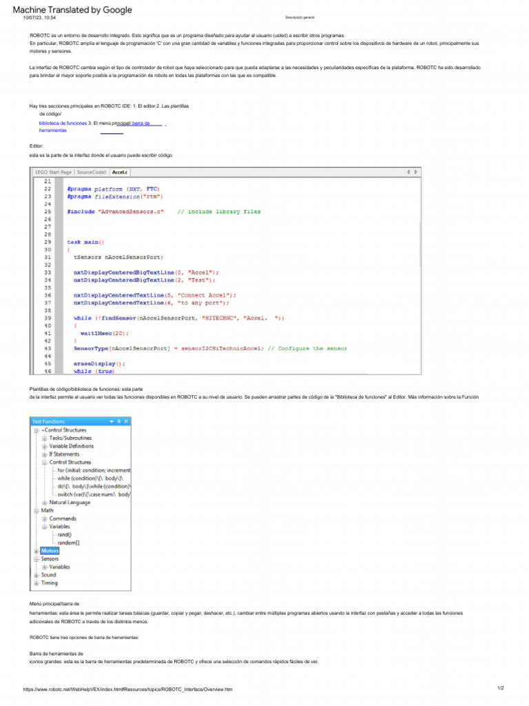Click the '// Configure the sensor' comment
The width and height of the screenshot is (529, 706).
click(x=308, y=348)
